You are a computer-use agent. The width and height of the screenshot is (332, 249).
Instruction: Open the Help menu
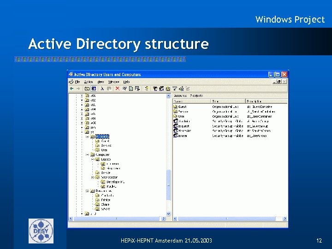point(126,82)
